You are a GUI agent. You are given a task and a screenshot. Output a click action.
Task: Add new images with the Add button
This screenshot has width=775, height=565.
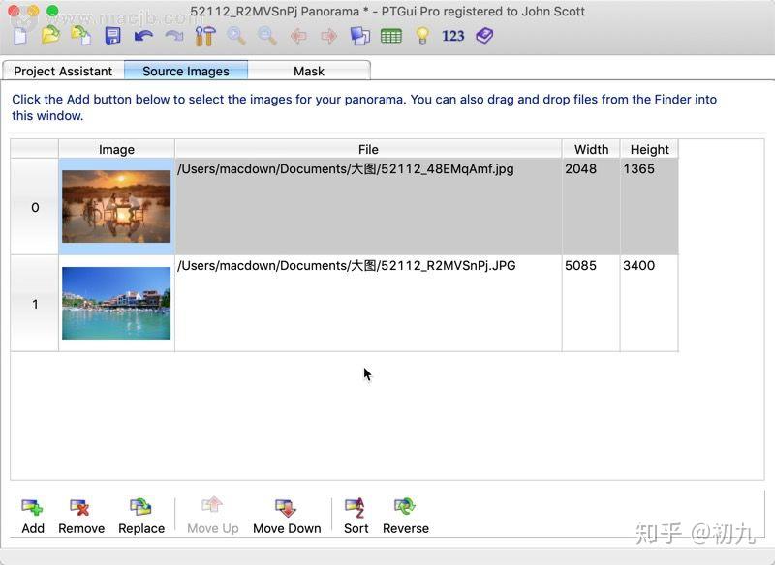click(32, 513)
